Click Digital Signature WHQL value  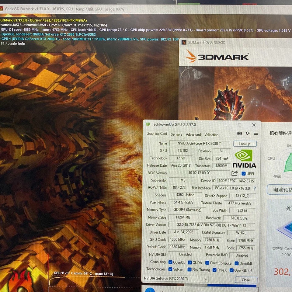241,233
